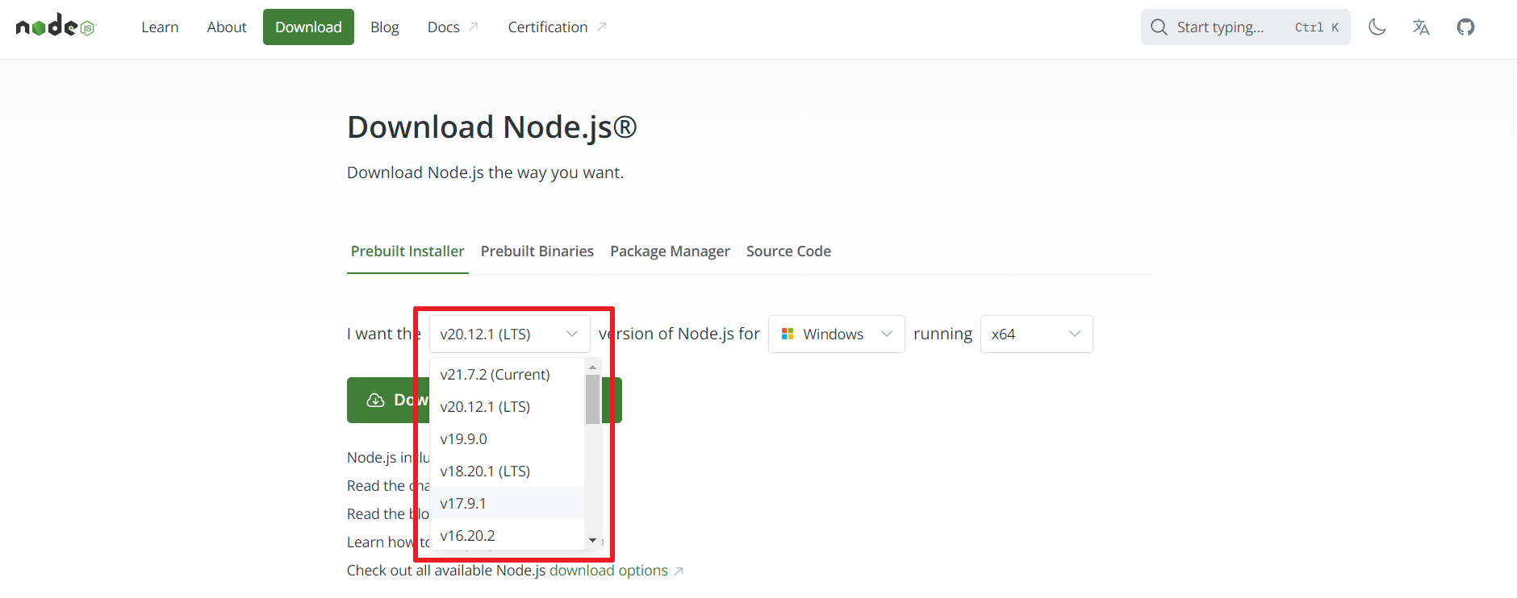This screenshot has height=598, width=1517.
Task: Open the GitHub icon link
Action: [x=1465, y=27]
